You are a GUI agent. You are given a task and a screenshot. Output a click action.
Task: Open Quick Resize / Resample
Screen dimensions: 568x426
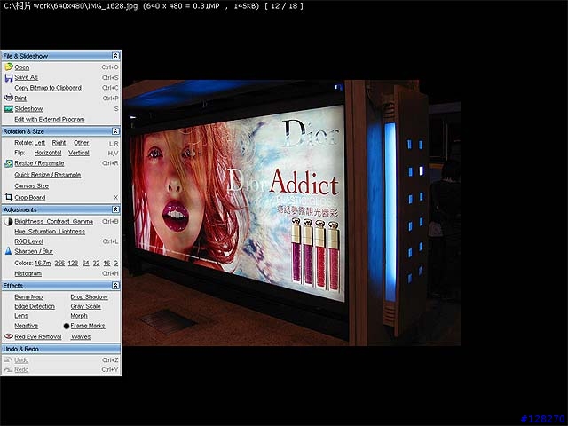[47, 175]
